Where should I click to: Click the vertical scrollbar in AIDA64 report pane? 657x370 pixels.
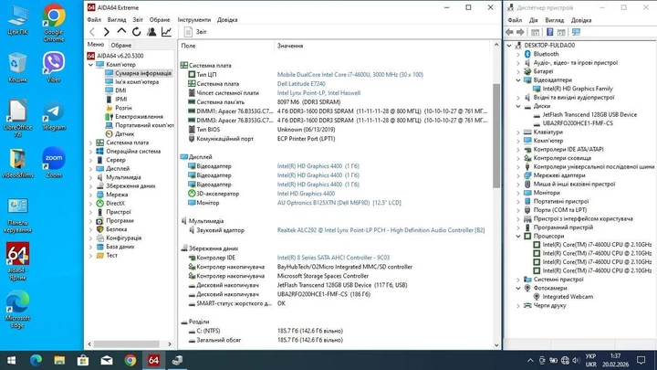pos(496,135)
